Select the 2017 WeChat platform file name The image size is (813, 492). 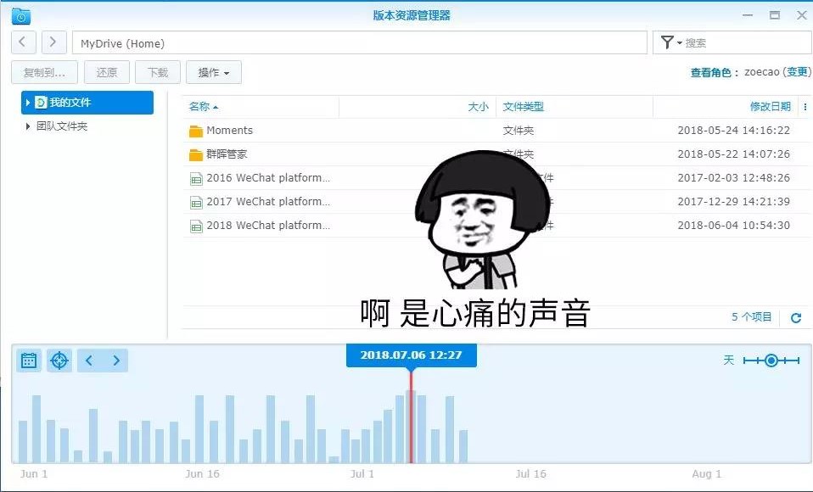(268, 202)
